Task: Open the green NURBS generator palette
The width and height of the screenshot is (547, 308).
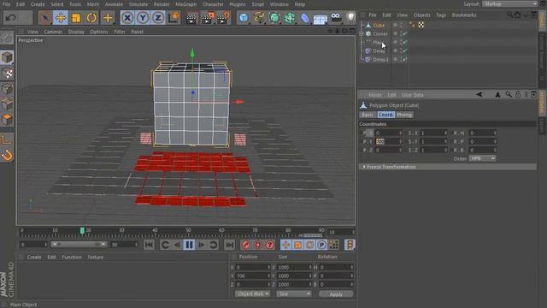Action: 274,17
